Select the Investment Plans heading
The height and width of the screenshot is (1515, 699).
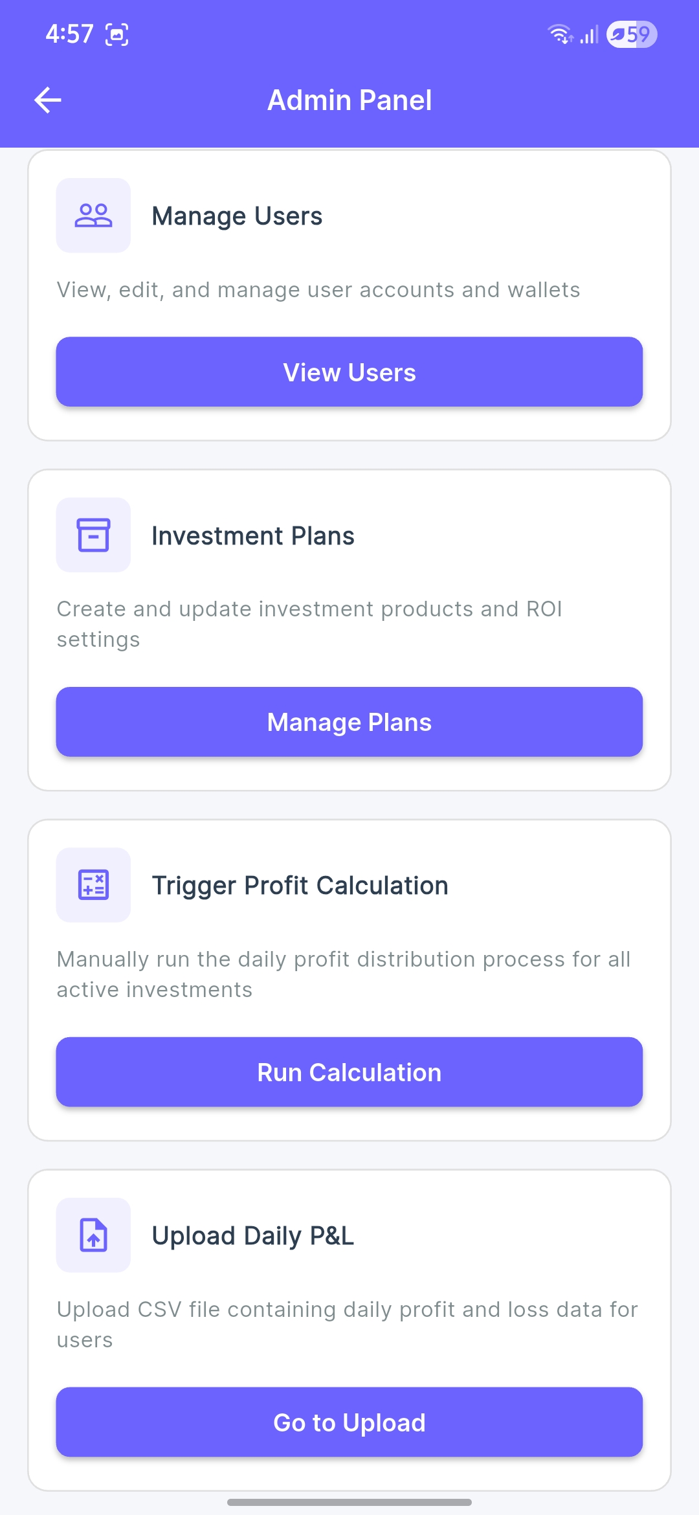(253, 536)
